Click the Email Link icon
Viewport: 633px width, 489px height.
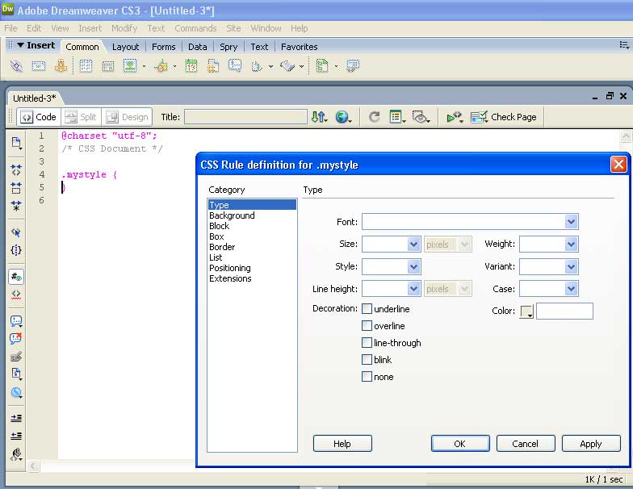[x=39, y=66]
